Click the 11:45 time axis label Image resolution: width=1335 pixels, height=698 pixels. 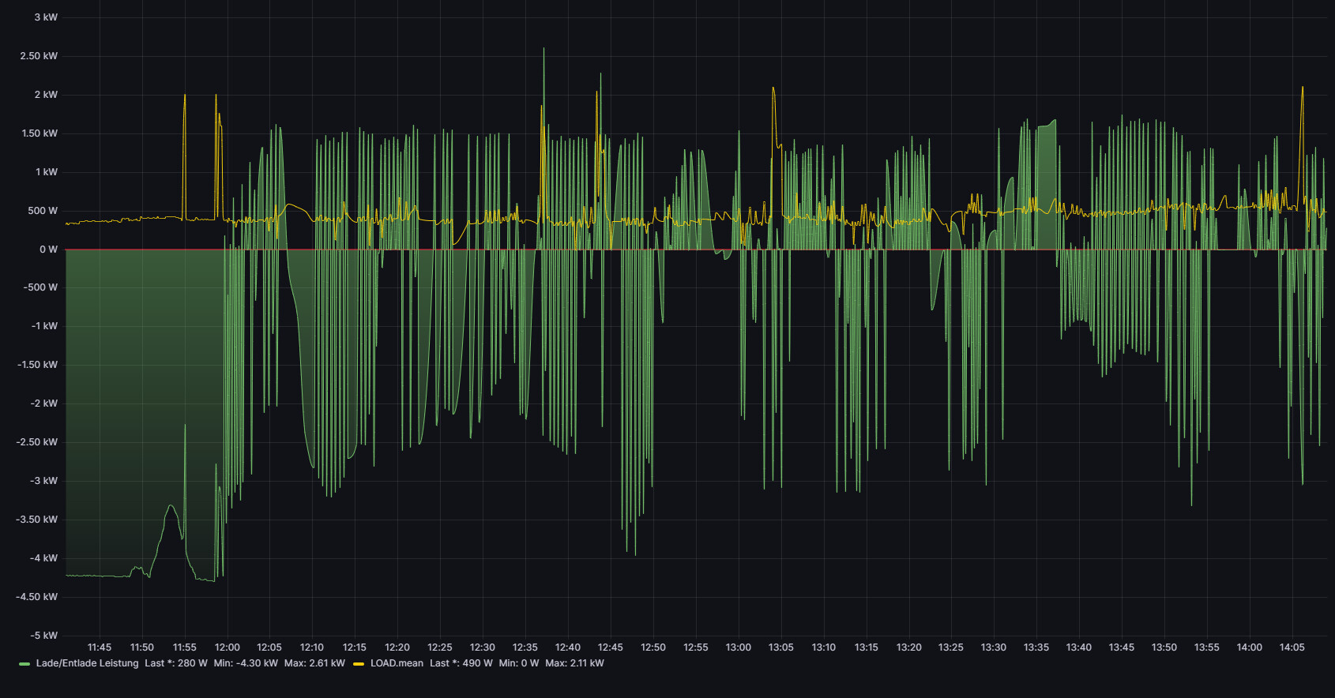pyautogui.click(x=100, y=647)
